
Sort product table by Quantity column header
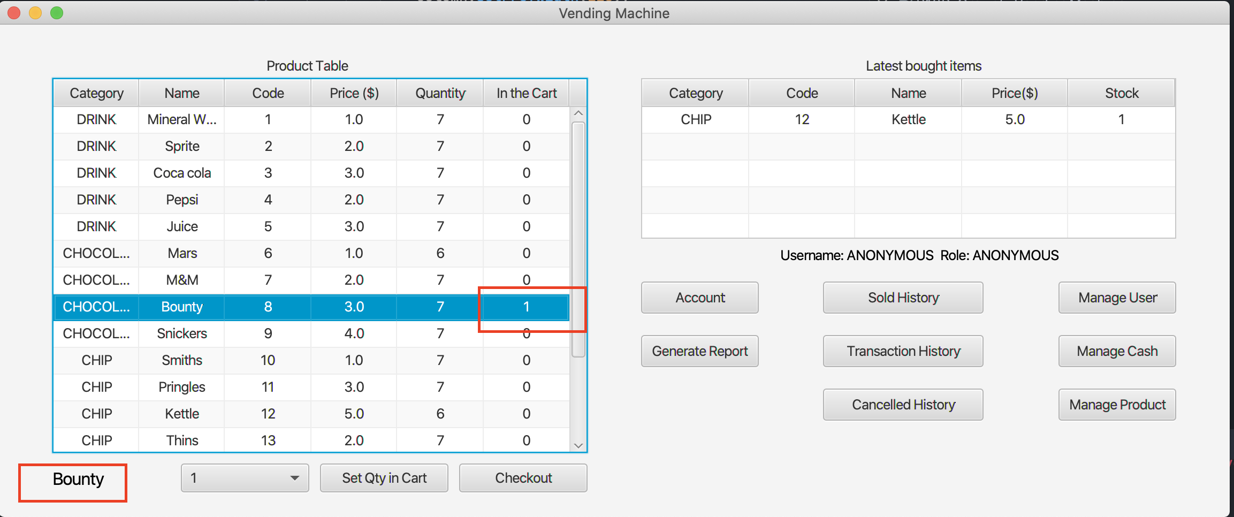tap(440, 93)
